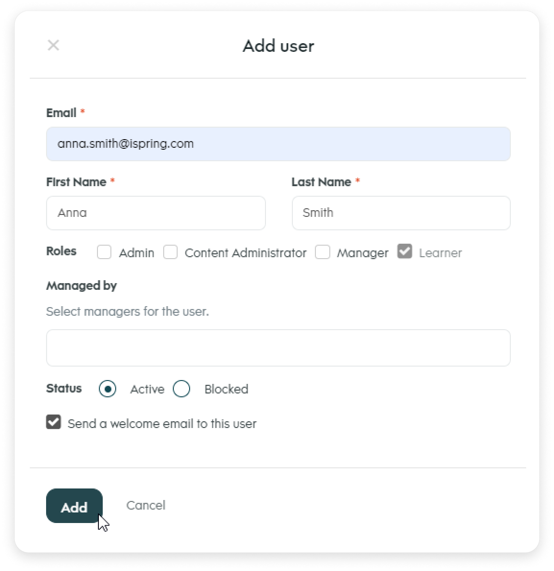The height and width of the screenshot is (571, 554).
Task: Focus the First Name text box
Action: (156, 213)
